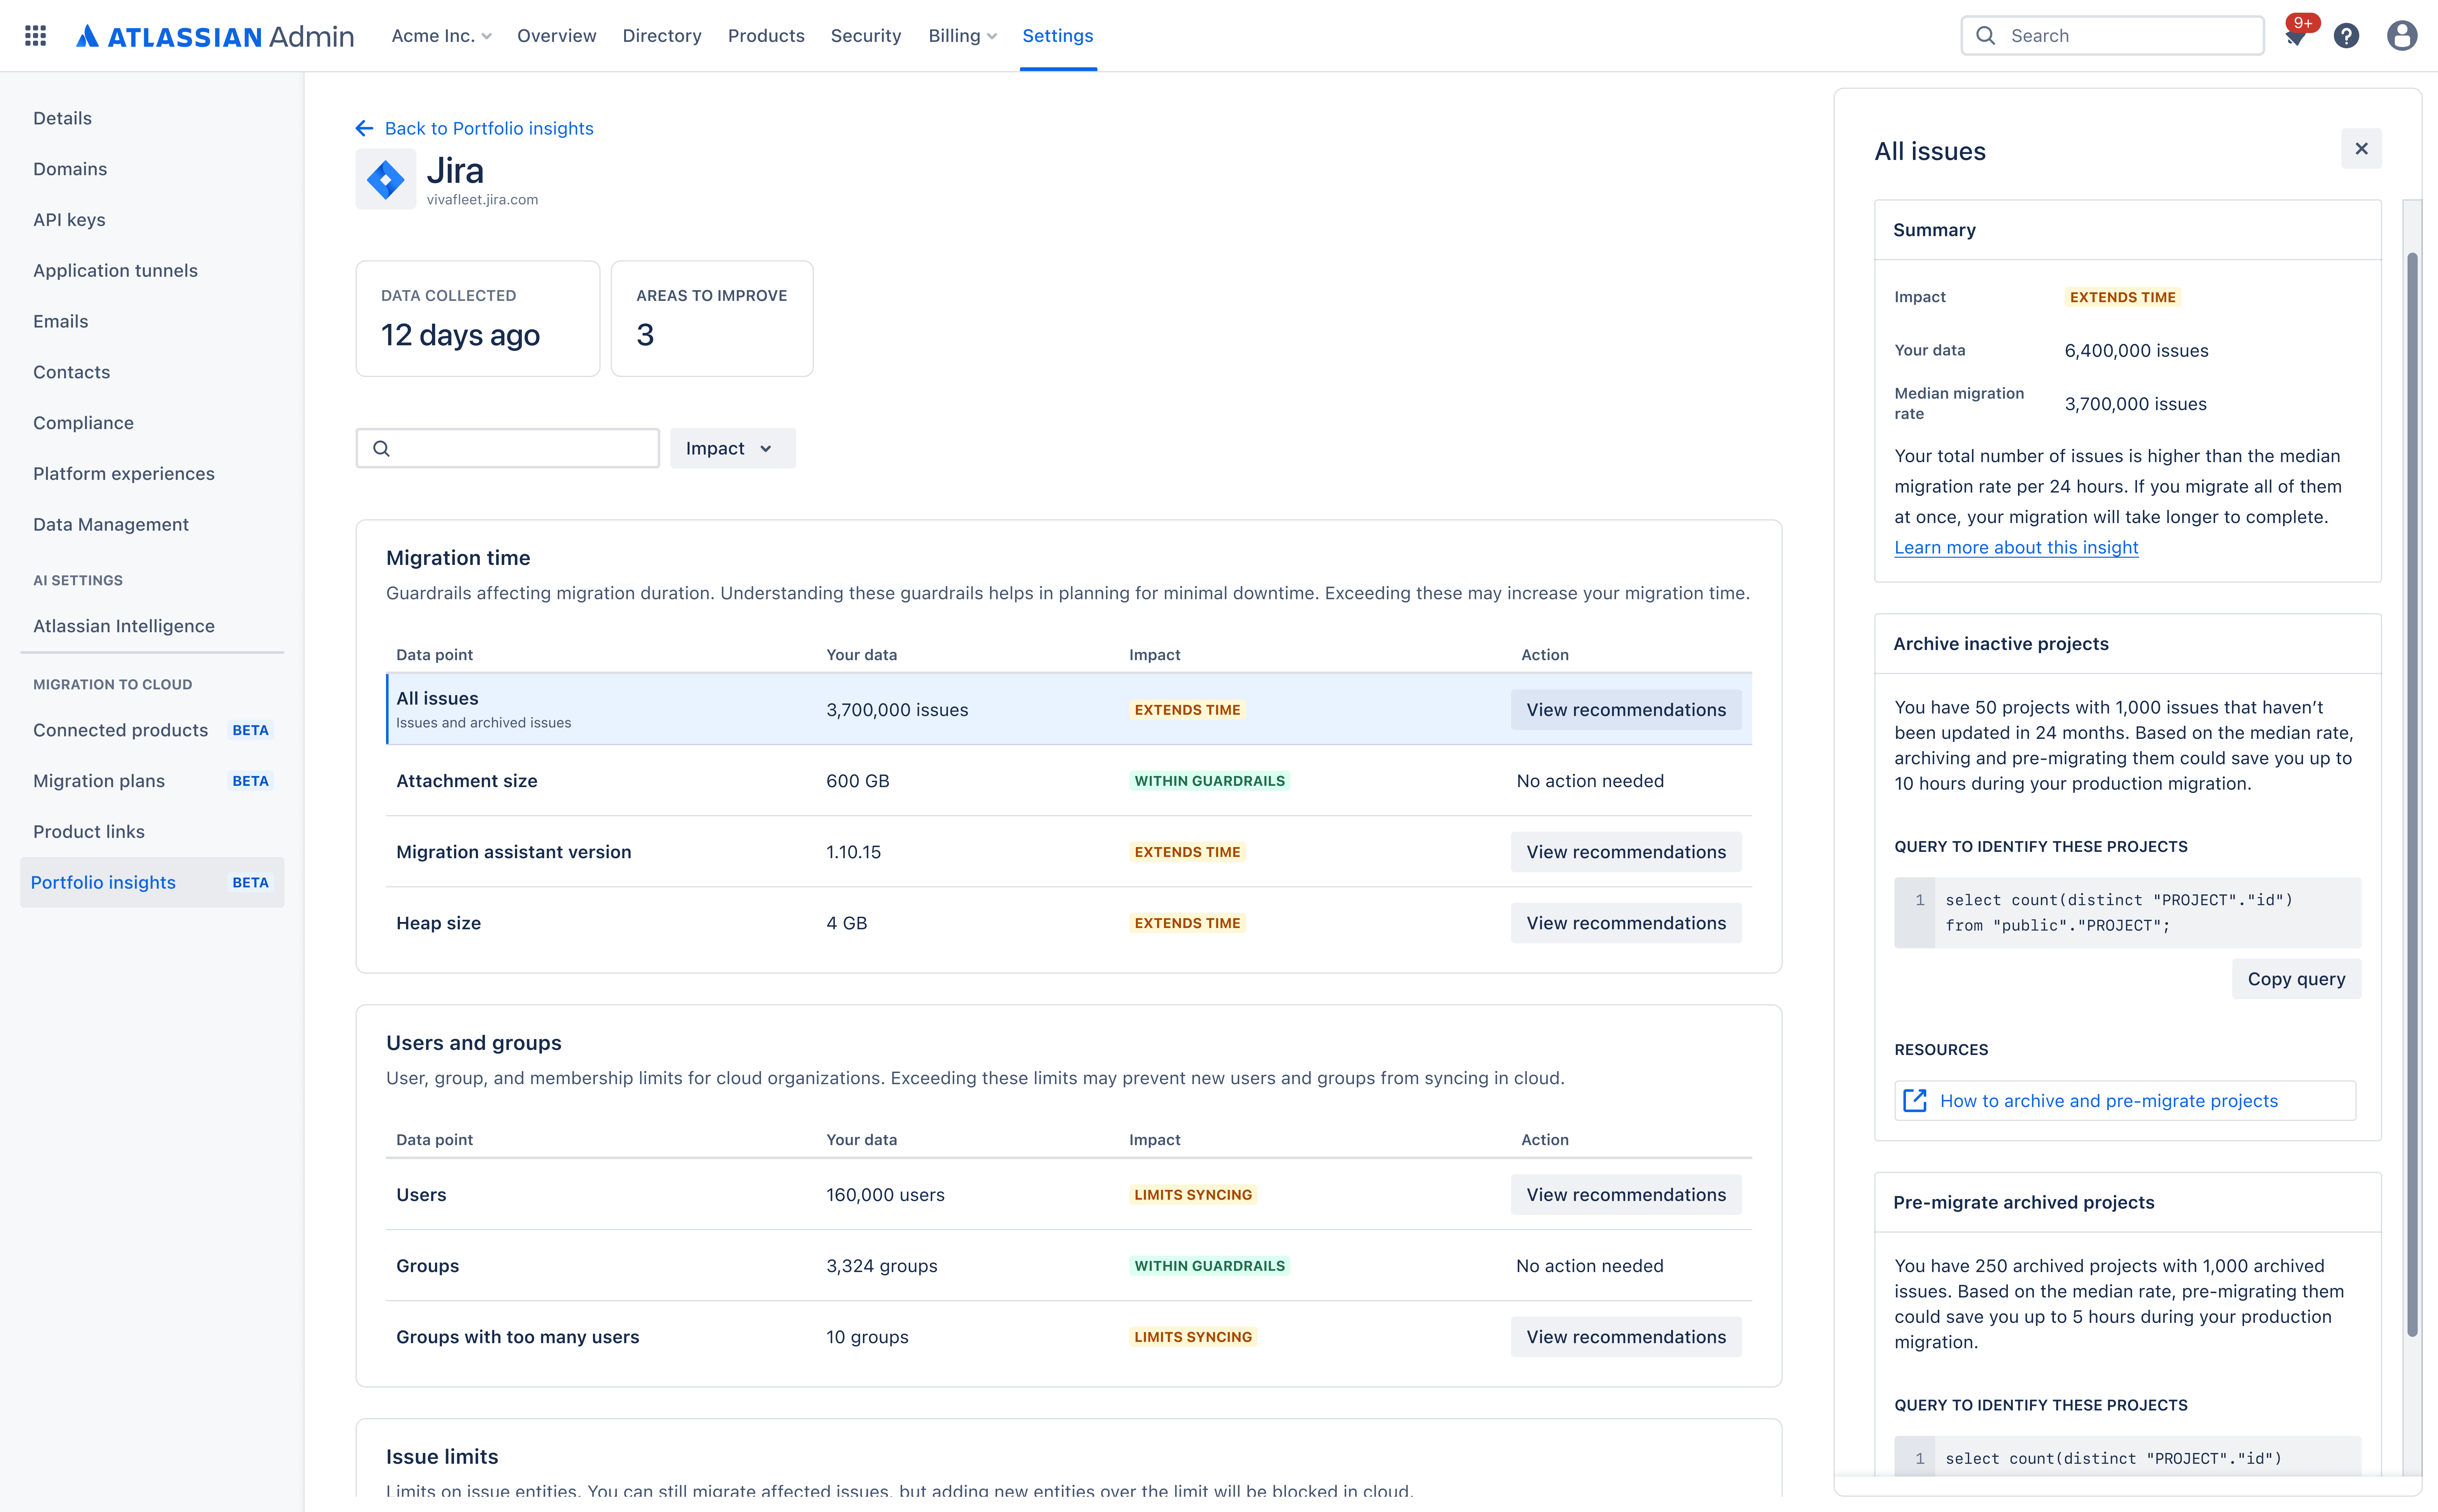
Task: View recommendations for Users row
Action: click(x=1626, y=1195)
